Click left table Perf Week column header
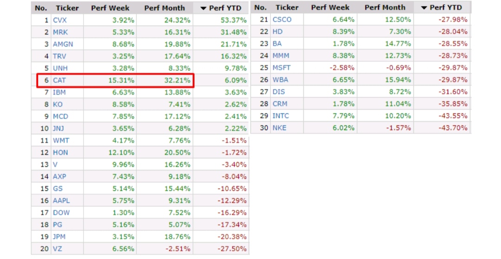 pos(110,8)
